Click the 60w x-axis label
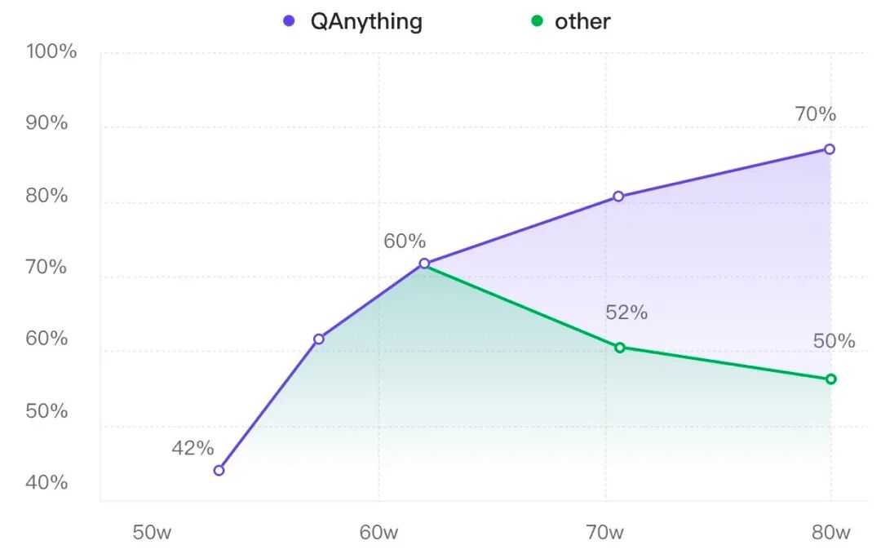881x554 pixels. 379,533
